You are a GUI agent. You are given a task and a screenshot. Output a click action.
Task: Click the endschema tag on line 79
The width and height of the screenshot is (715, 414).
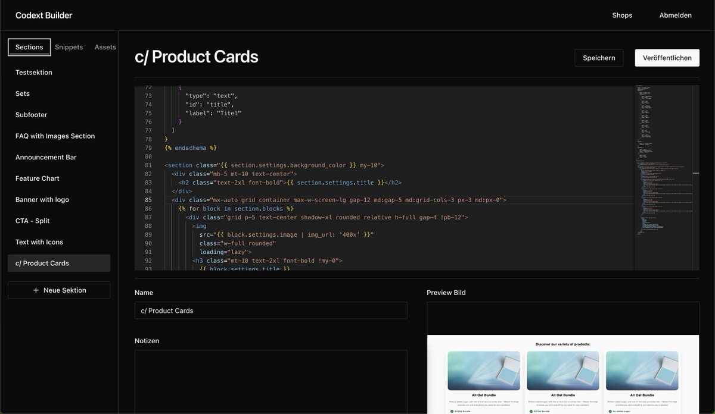(190, 148)
